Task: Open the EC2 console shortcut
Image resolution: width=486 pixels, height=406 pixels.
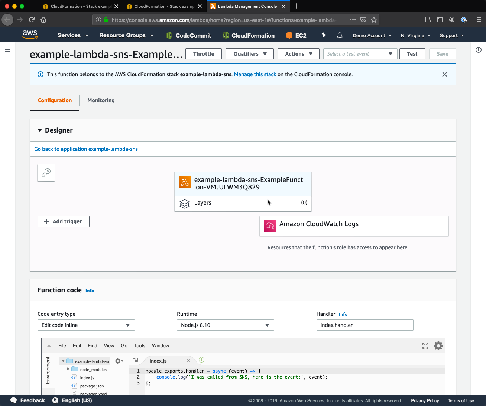Action: (296, 35)
